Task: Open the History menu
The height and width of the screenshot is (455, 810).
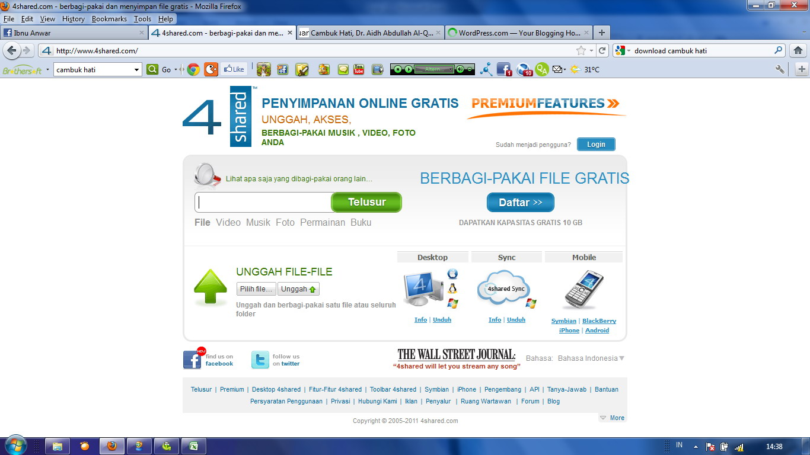Action: point(74,19)
